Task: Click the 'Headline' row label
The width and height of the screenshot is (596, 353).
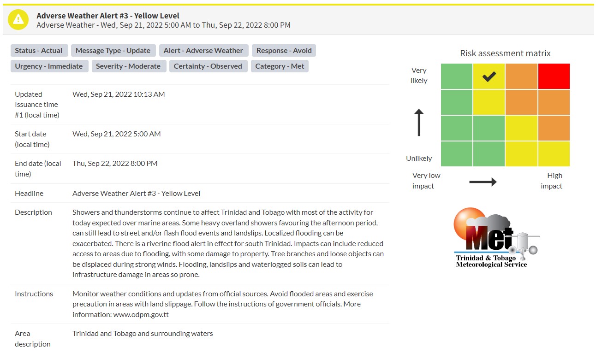Action: click(x=29, y=193)
